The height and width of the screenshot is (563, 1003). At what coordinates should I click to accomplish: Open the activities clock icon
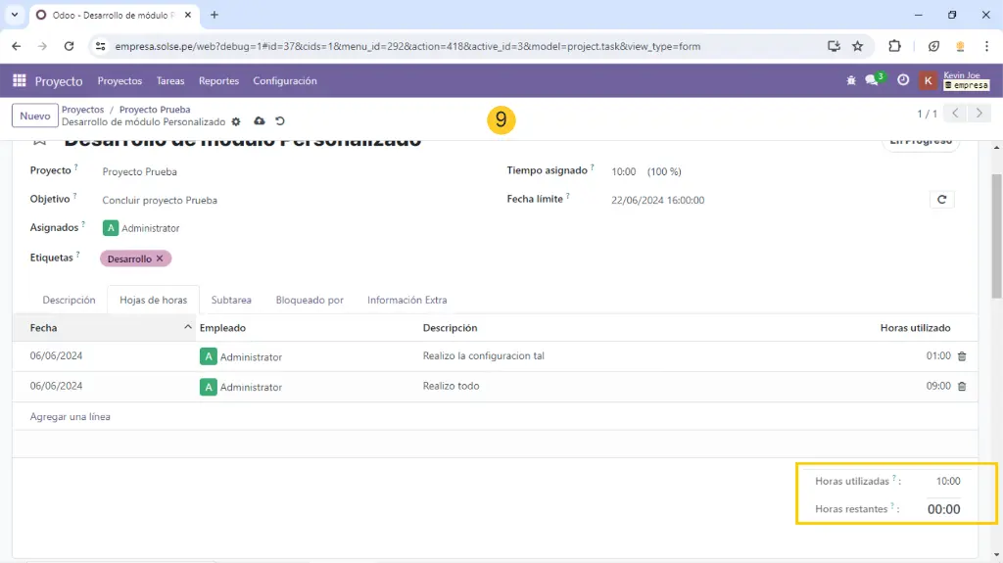[903, 81]
